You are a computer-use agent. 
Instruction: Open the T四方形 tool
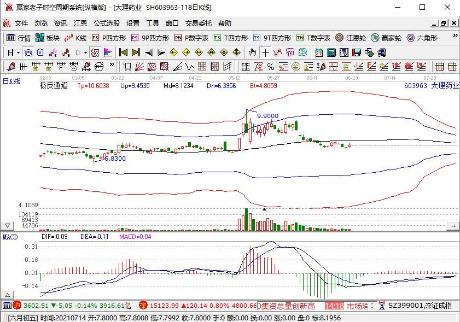pyautogui.click(x=231, y=38)
